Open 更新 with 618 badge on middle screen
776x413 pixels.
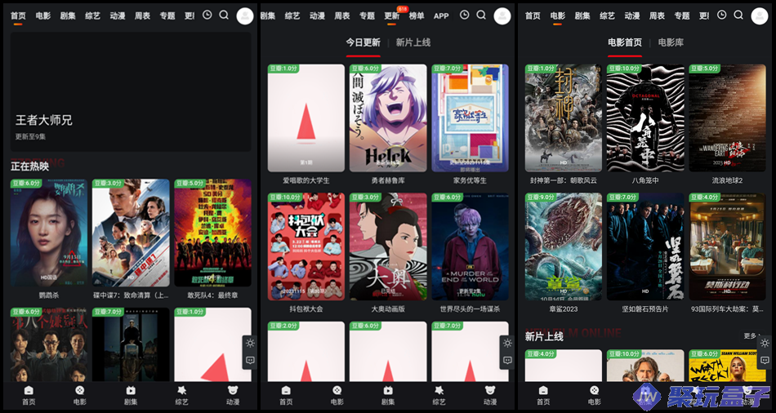click(x=391, y=16)
